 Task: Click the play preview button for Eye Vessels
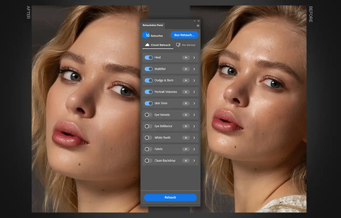[186, 115]
